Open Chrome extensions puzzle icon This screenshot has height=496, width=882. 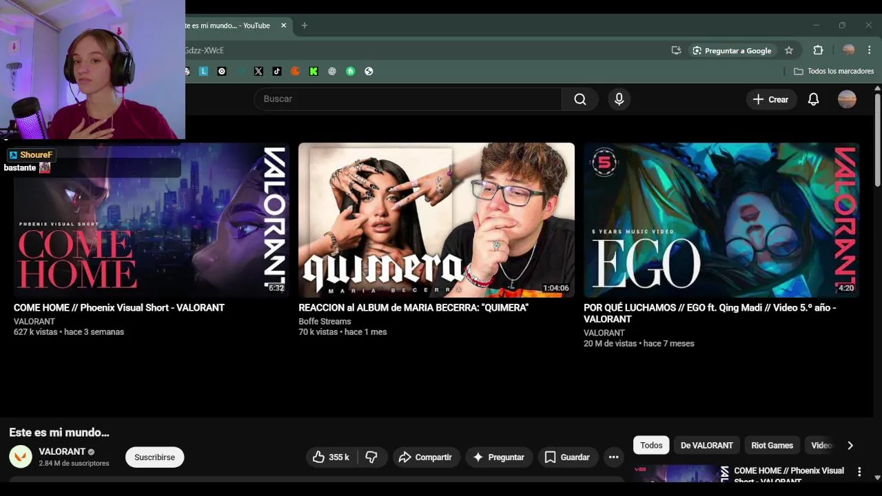click(818, 50)
